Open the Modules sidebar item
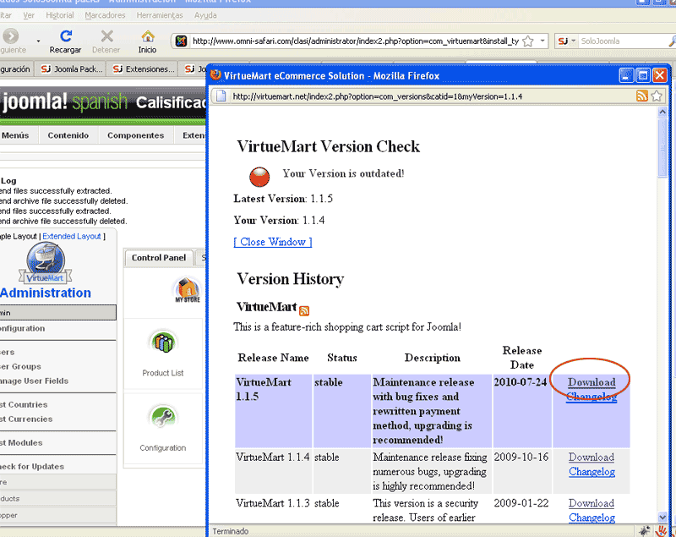676x537 pixels. click(x=21, y=442)
